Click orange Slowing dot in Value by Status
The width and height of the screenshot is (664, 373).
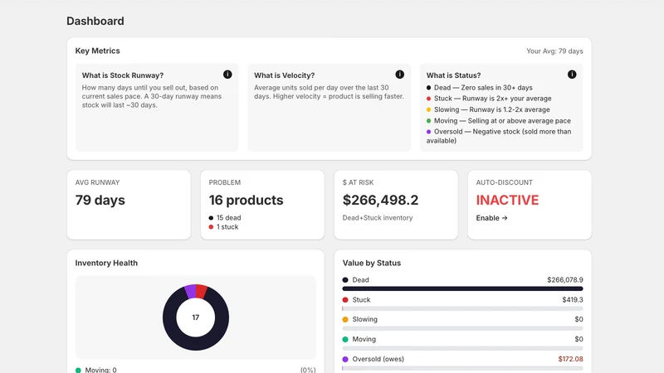click(345, 319)
